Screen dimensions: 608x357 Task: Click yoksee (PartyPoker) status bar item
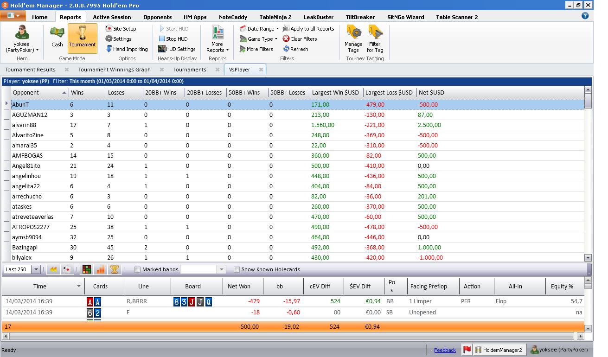click(x=559, y=350)
